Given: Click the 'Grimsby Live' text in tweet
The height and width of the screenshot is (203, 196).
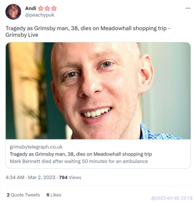Looking at the screenshot, I should 22,35.
